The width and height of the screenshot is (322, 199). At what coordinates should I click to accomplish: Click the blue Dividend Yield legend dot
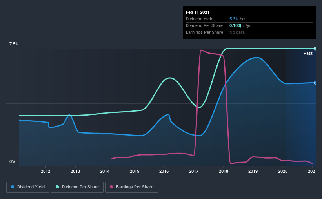[13, 187]
